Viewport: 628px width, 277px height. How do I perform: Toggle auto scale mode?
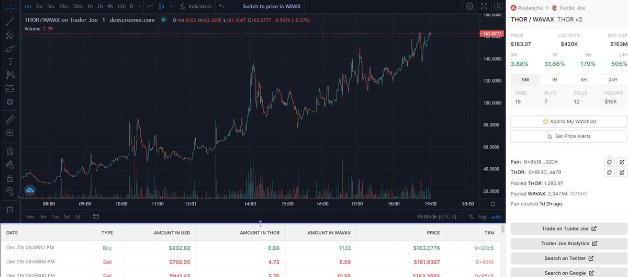[496, 216]
